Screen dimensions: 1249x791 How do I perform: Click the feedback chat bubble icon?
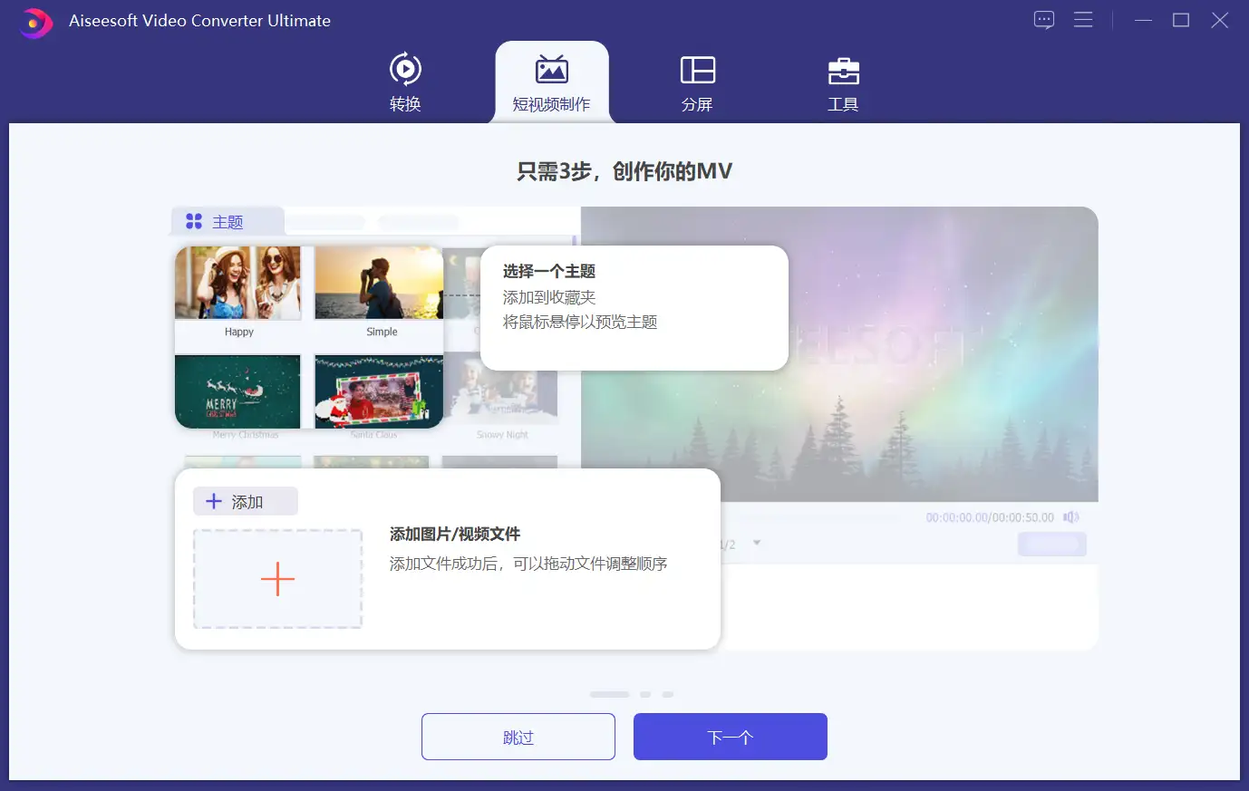(x=1044, y=20)
